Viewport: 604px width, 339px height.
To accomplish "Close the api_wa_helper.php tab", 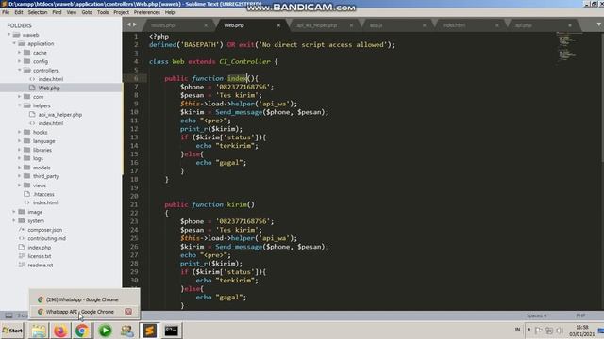I will [351, 25].
